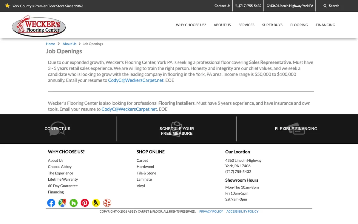Screen dimensions: 358x224
Task: Click Mon-Thu 10am-8pm hours text
Action: [242, 188]
